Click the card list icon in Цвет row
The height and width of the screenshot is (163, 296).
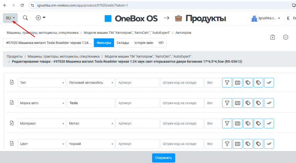(x=237, y=144)
